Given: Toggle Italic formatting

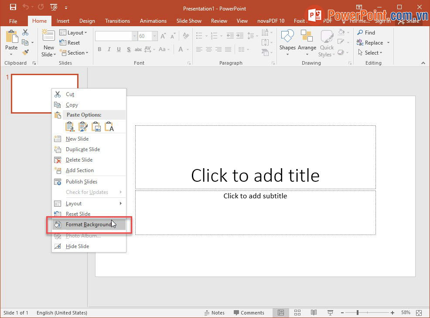Looking at the screenshot, I should (109, 49).
